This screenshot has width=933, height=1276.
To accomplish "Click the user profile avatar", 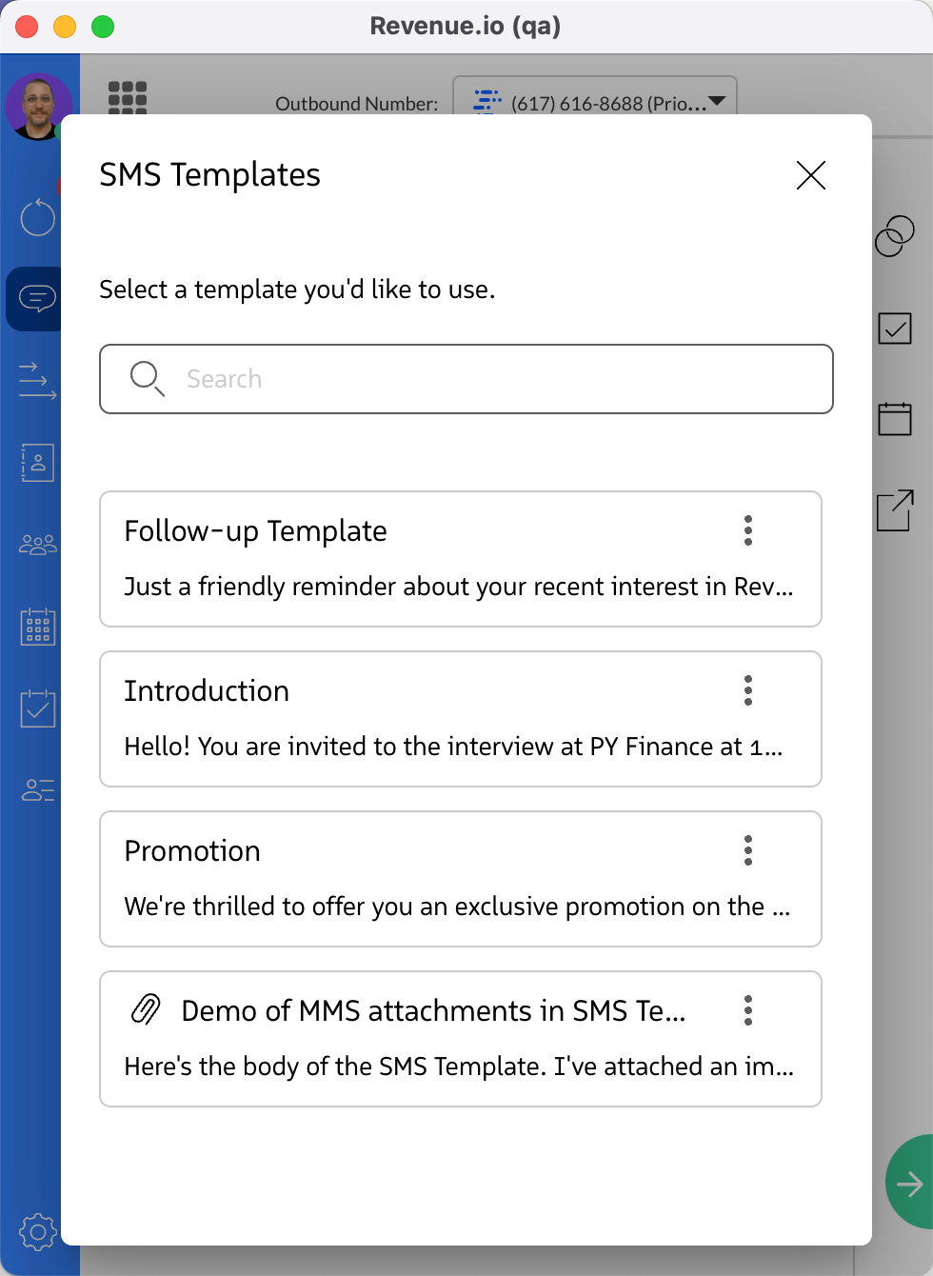I will click(38, 105).
